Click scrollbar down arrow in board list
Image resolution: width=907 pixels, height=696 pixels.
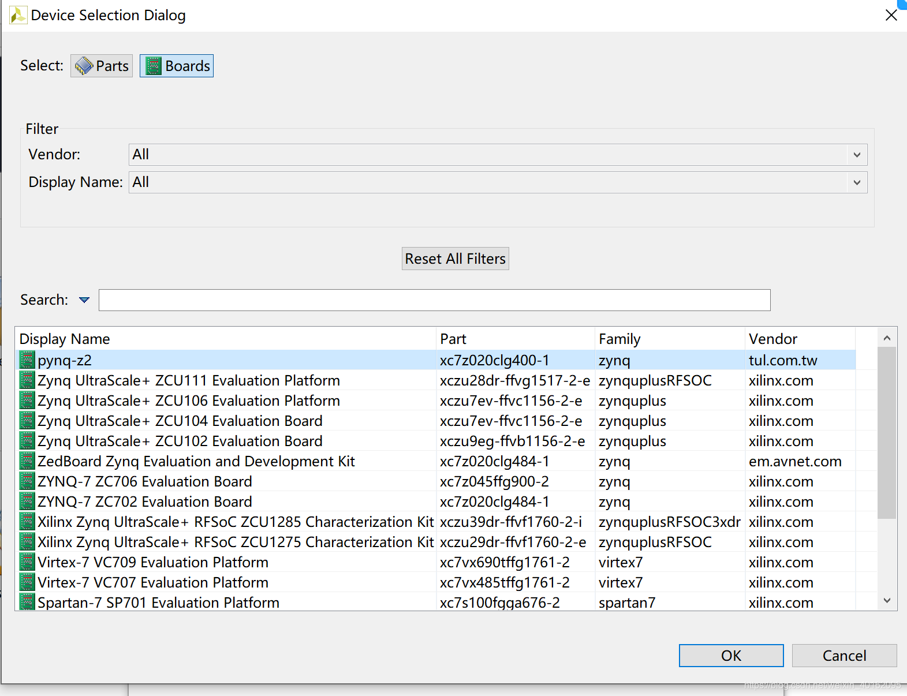pos(887,601)
